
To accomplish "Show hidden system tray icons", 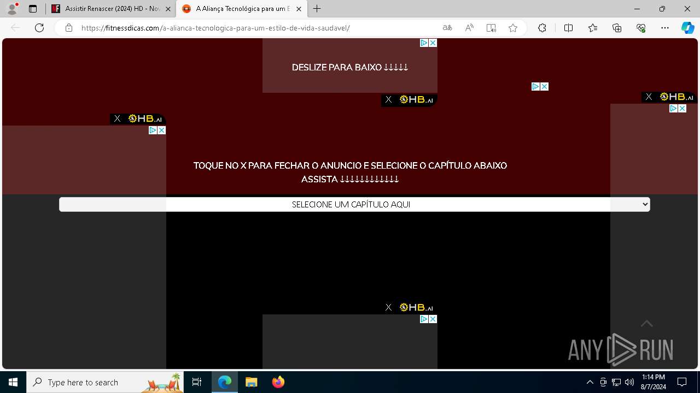I will pyautogui.click(x=590, y=382).
